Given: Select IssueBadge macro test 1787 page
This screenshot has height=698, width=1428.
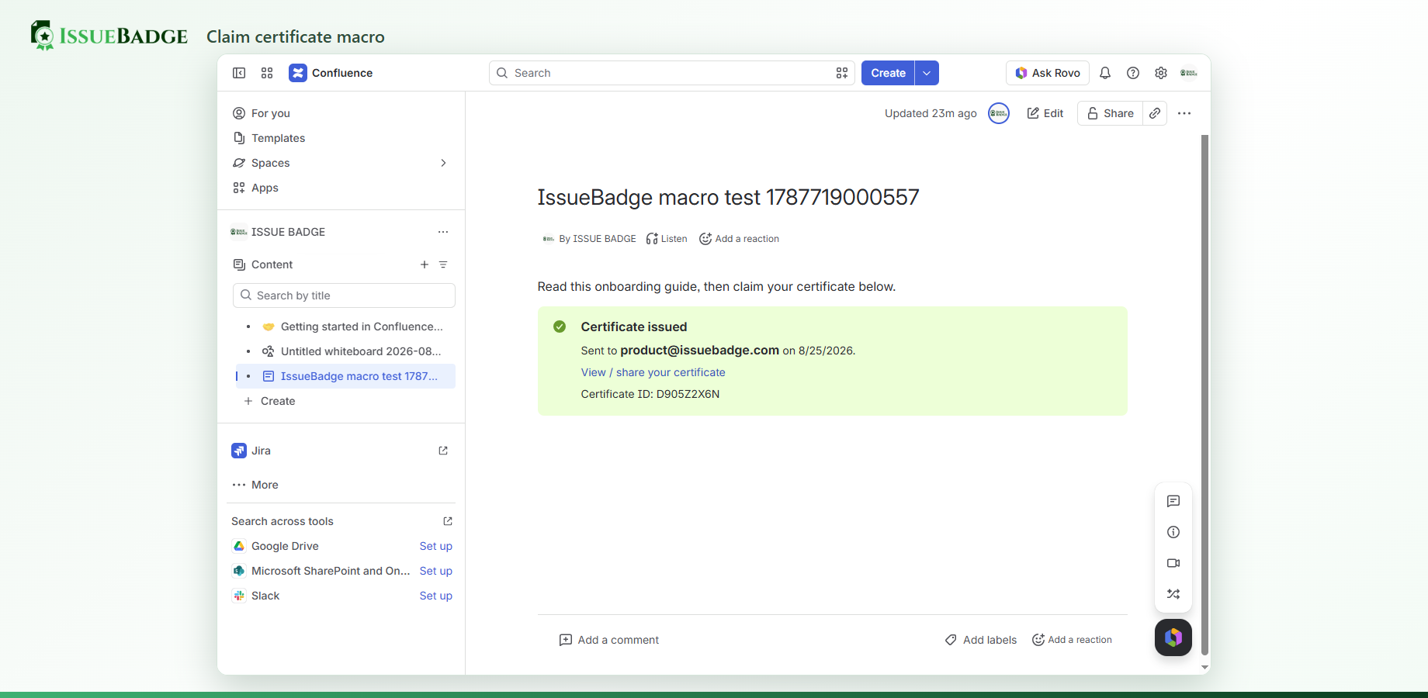Looking at the screenshot, I should tap(345, 376).
